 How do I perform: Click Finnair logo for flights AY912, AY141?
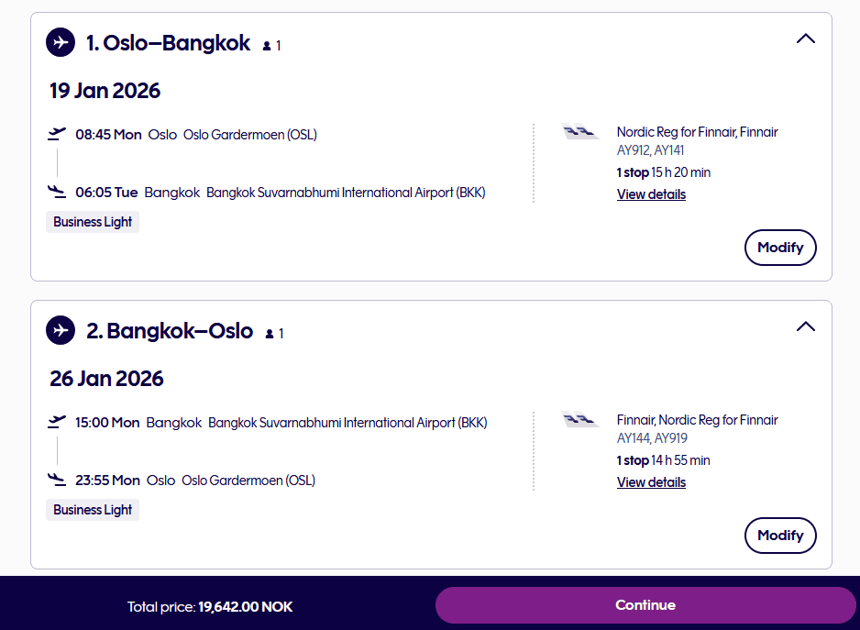pyautogui.click(x=580, y=133)
